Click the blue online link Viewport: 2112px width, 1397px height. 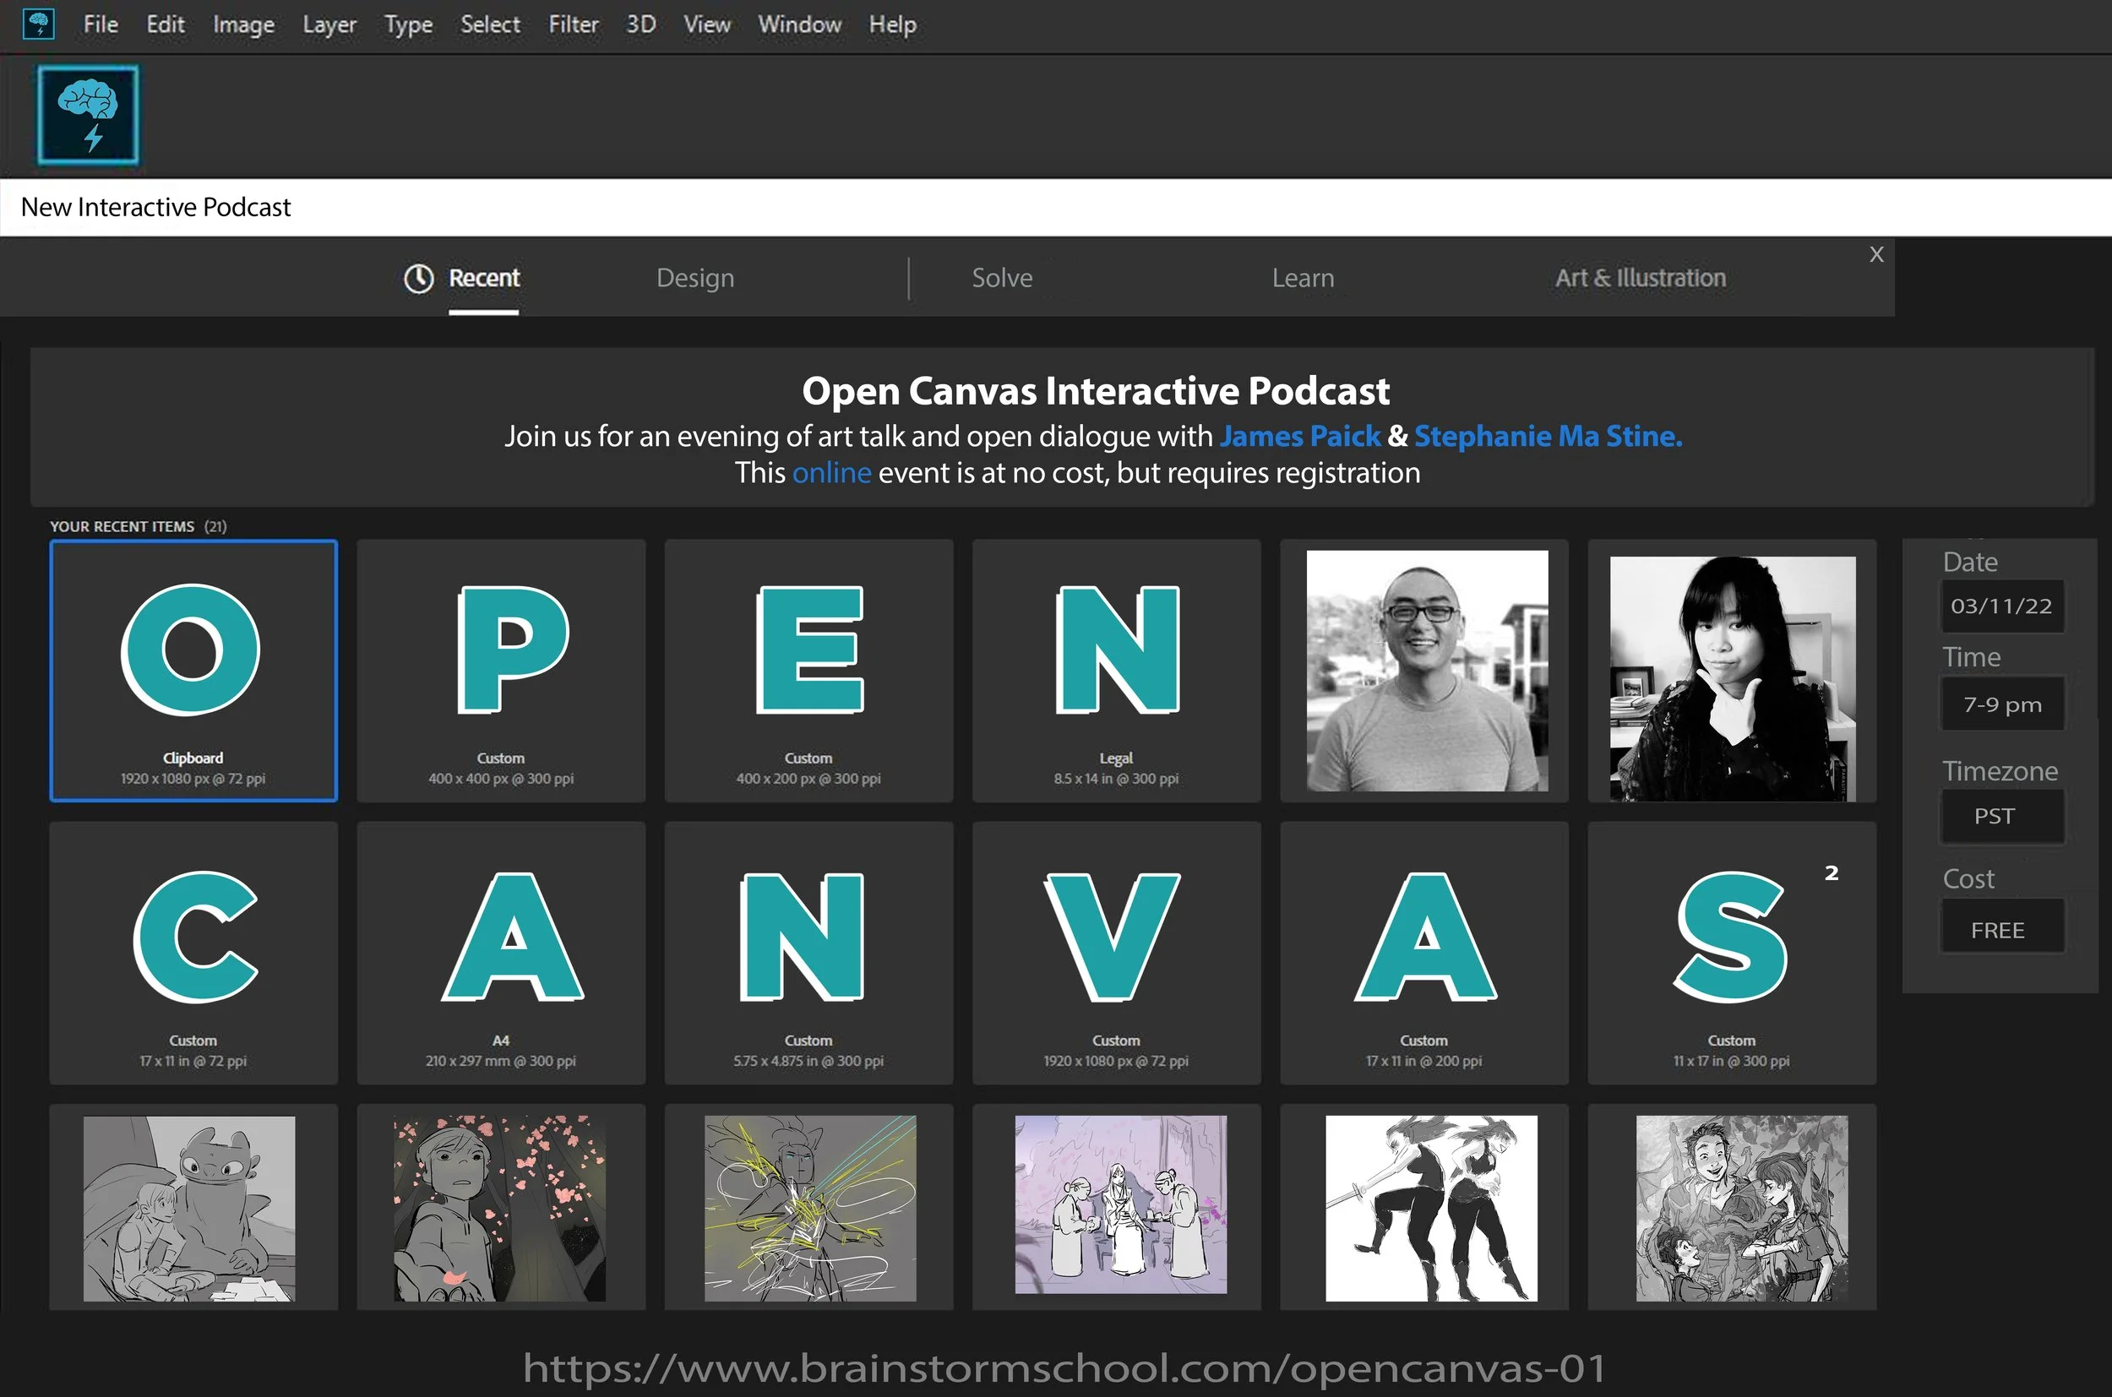[x=830, y=473]
